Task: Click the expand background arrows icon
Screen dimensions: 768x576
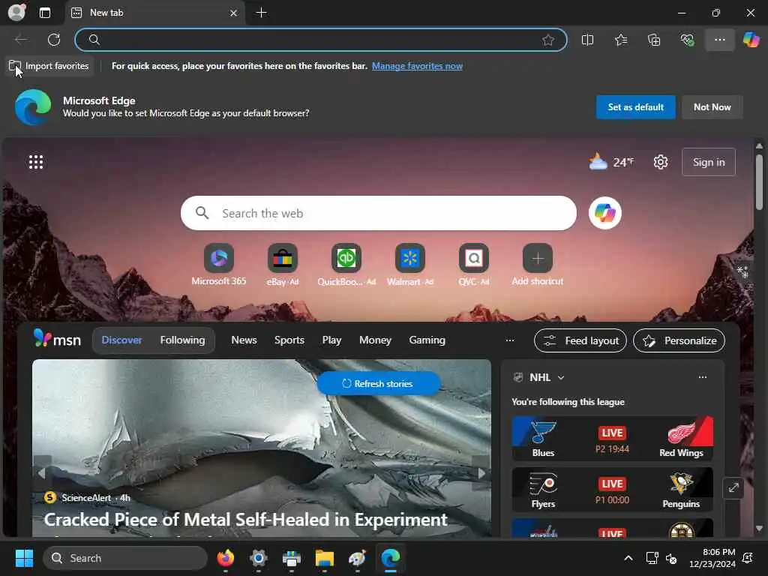Action: pyautogui.click(x=733, y=487)
